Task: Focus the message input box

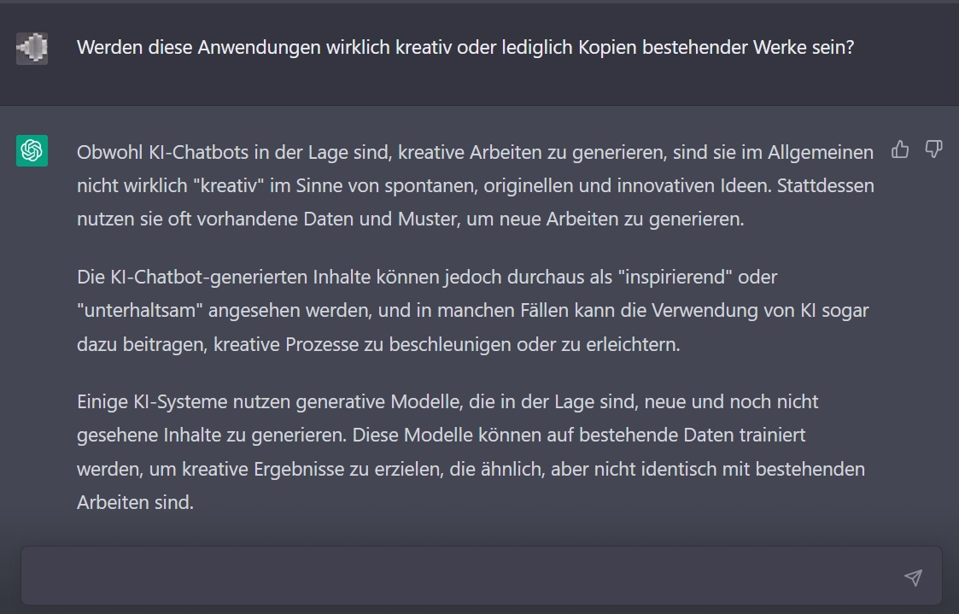Action: (461, 576)
